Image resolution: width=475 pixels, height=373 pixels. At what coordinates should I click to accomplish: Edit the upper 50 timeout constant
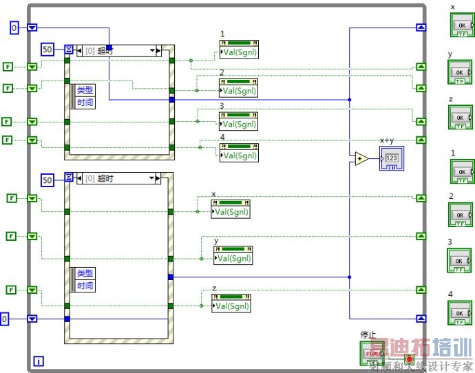pos(47,50)
